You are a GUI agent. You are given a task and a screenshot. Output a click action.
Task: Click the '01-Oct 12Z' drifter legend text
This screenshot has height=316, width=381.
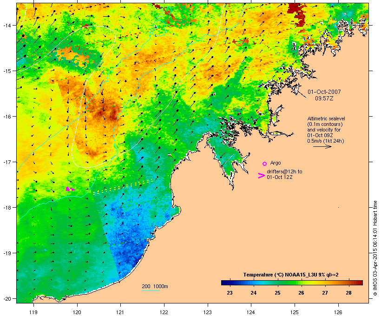(279, 177)
